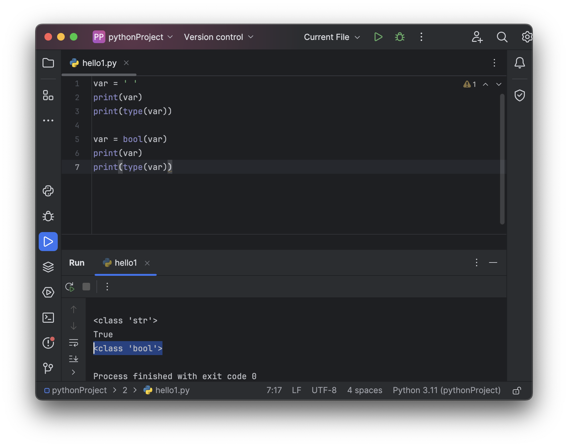Click the highlighted <class 'bool'> output

[128, 348]
